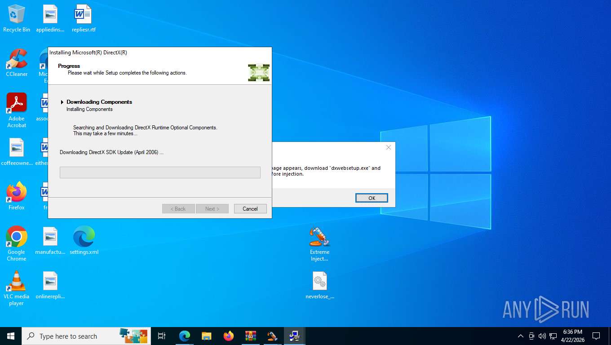The width and height of the screenshot is (611, 345).
Task: Click the Windows Start button
Action: point(11,336)
